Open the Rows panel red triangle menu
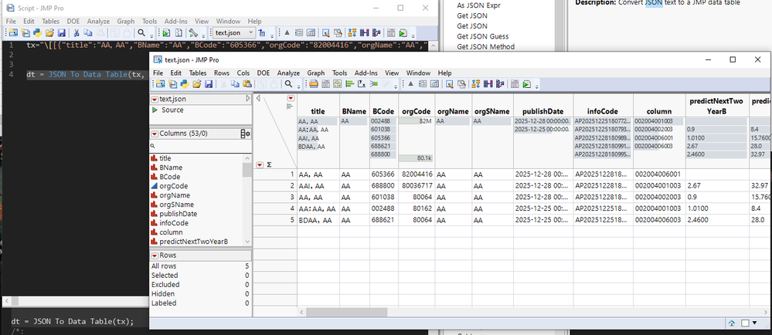The height and width of the screenshot is (335, 772). [155, 255]
